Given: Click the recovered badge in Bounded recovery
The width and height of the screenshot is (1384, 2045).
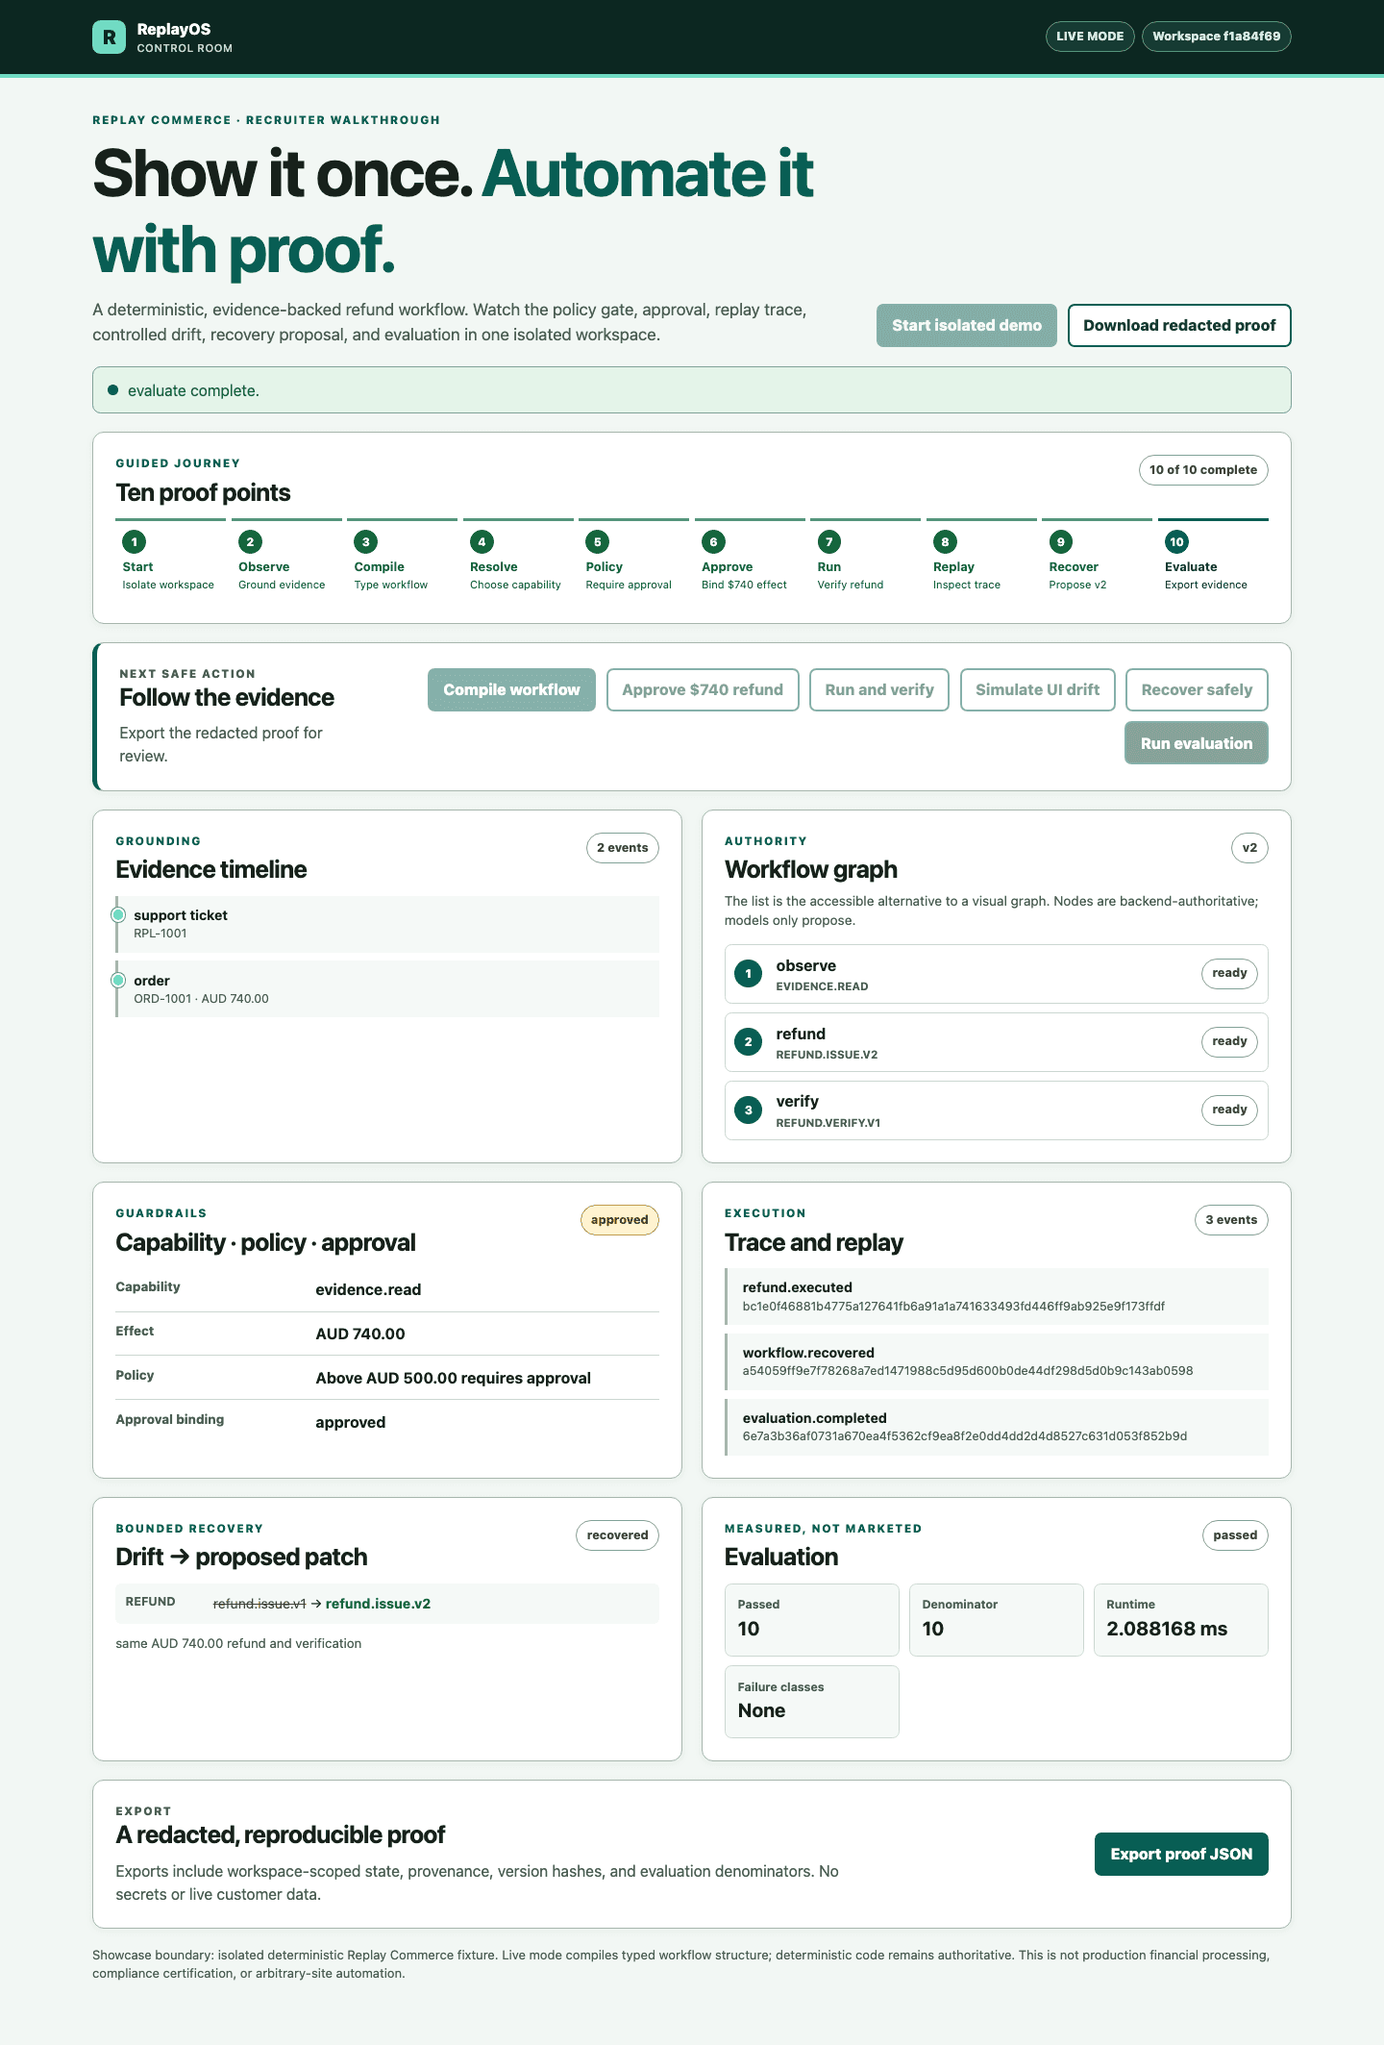Looking at the screenshot, I should click(x=617, y=1535).
